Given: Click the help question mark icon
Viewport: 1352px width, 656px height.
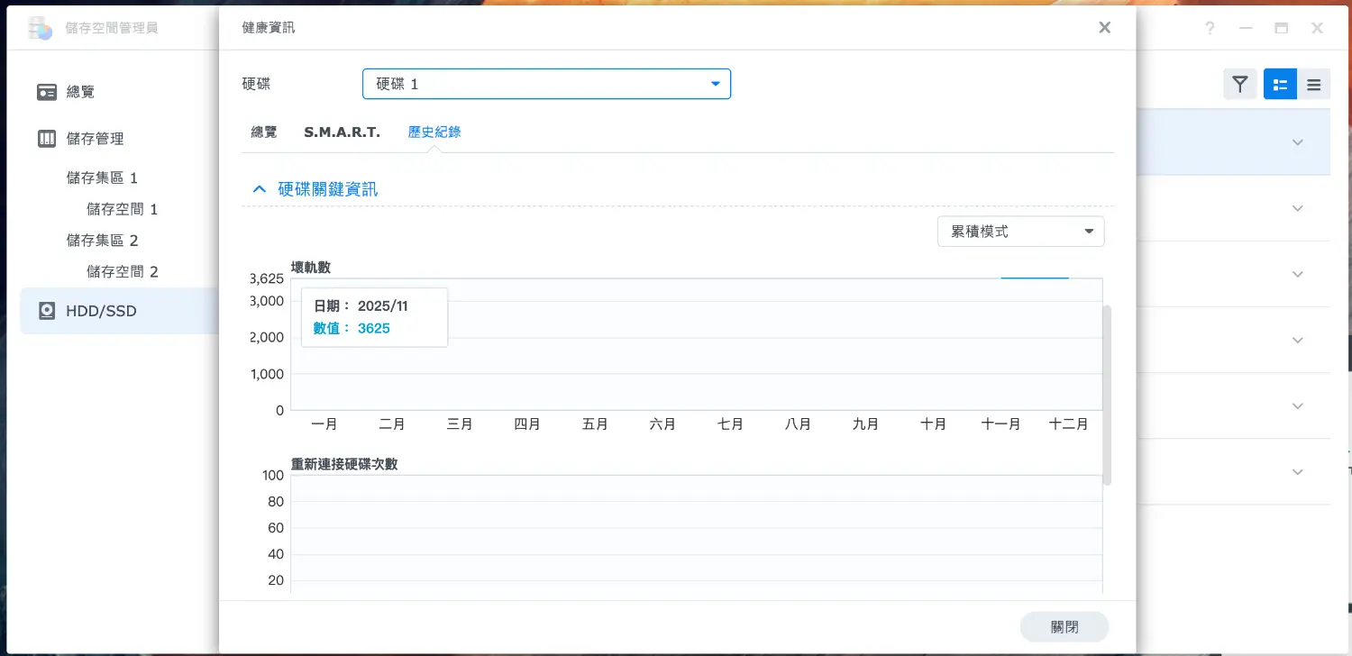Looking at the screenshot, I should pos(1210,28).
